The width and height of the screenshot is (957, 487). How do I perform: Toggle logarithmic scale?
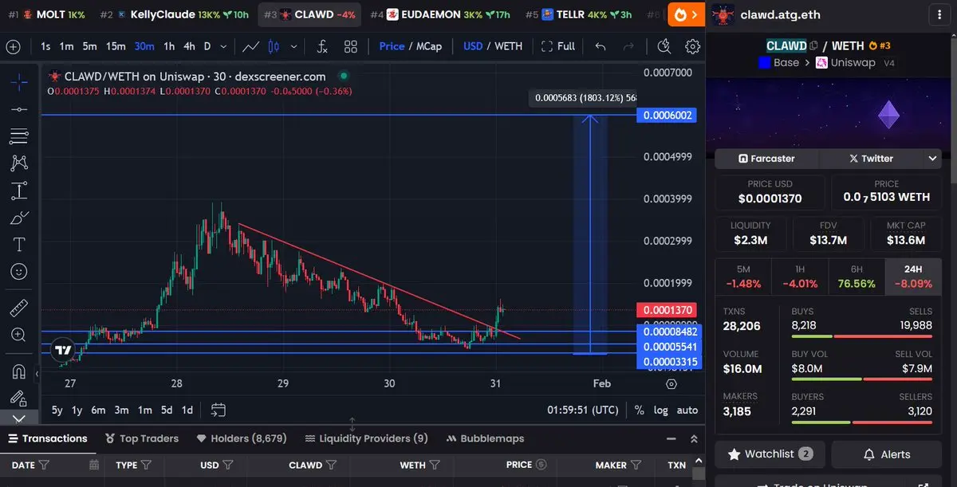tap(660, 410)
